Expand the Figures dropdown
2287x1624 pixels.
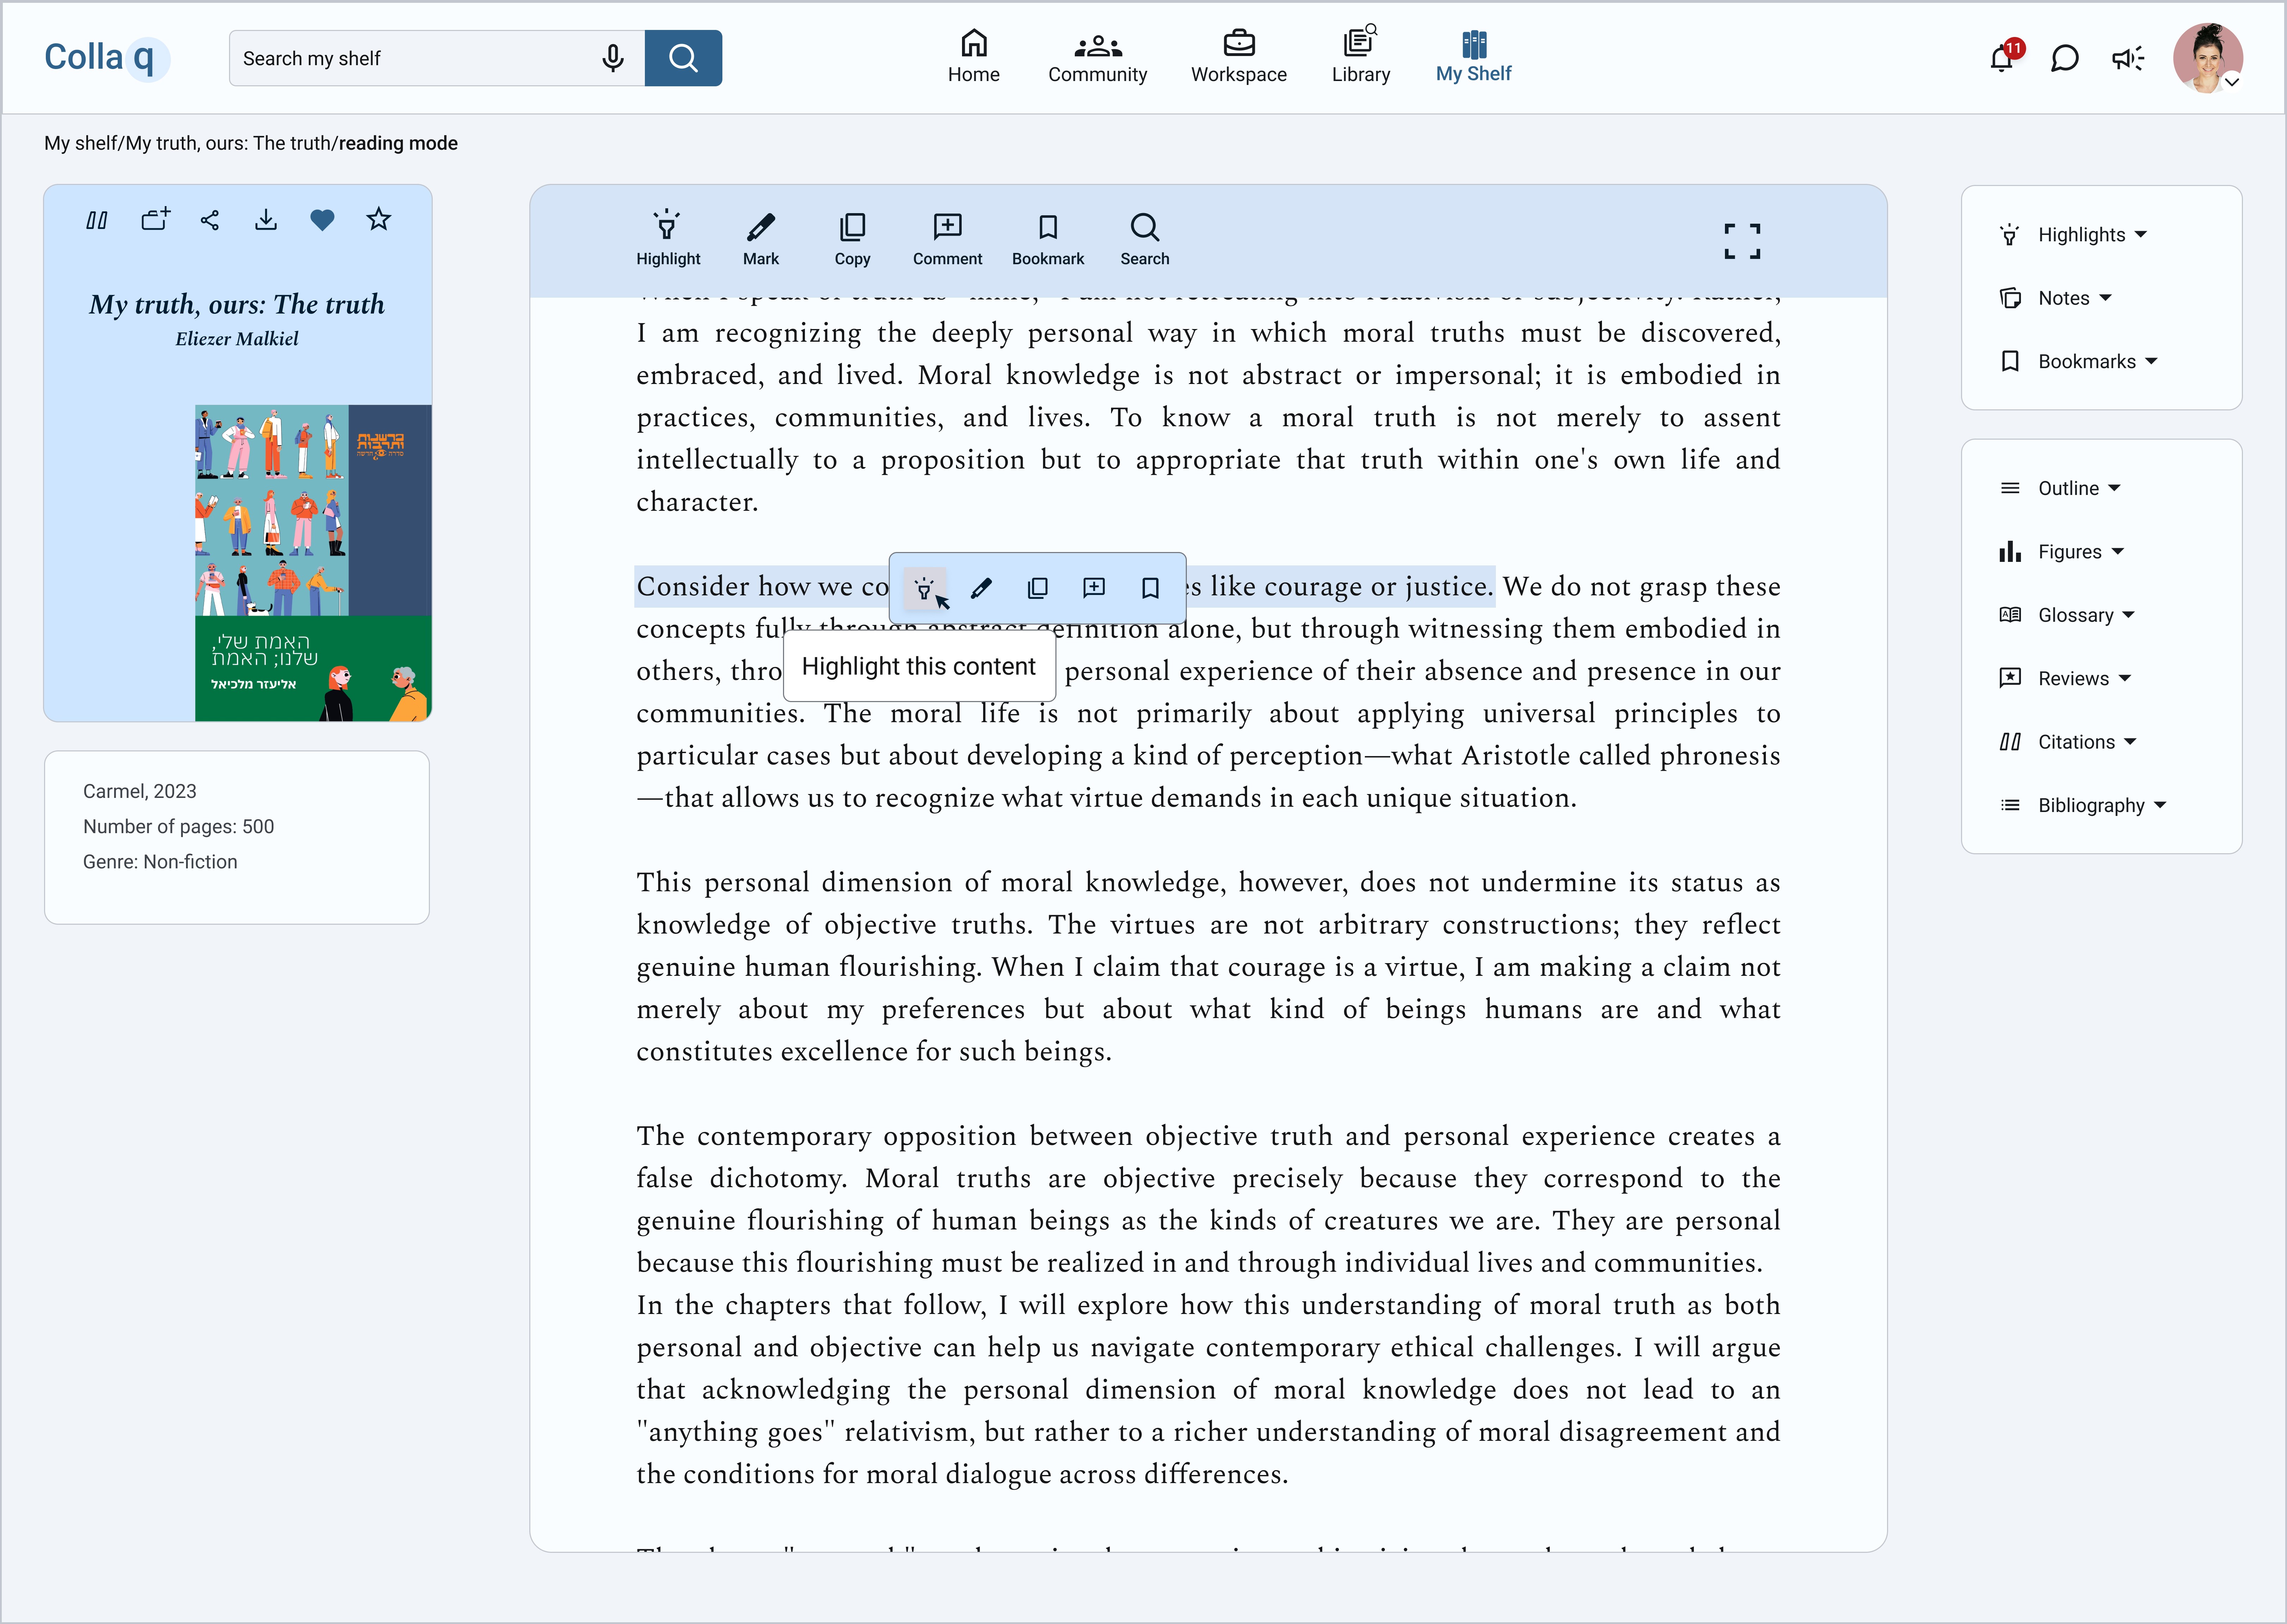(x=2062, y=552)
